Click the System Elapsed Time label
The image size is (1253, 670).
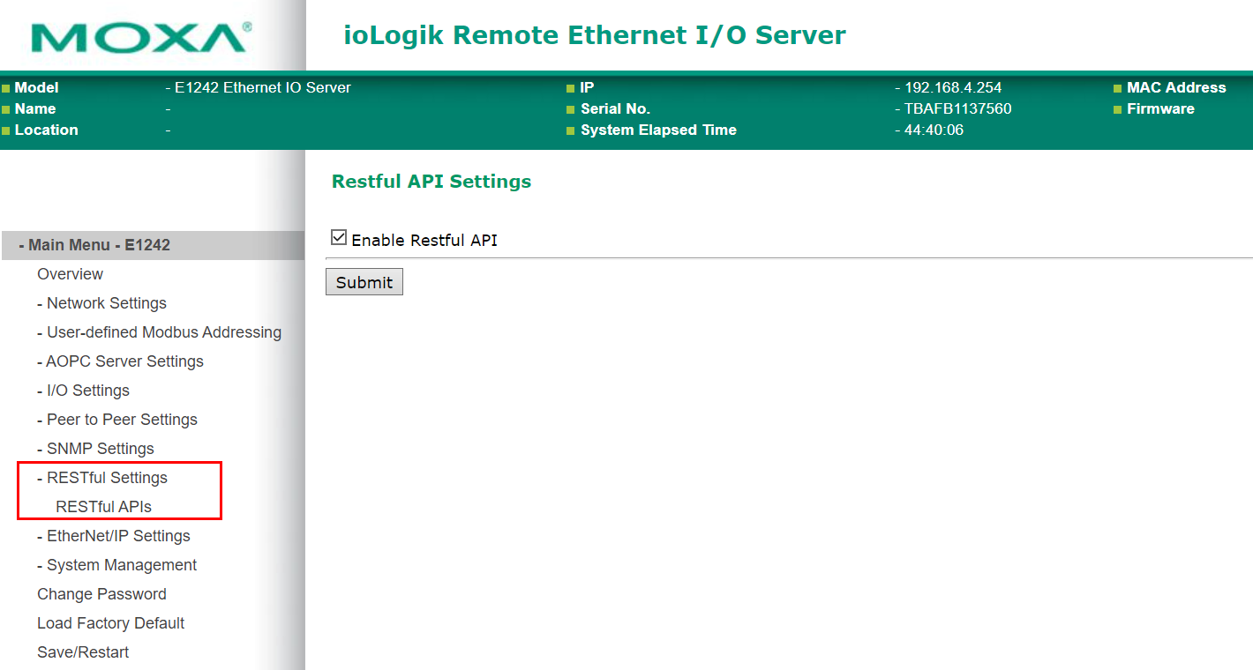(x=658, y=130)
